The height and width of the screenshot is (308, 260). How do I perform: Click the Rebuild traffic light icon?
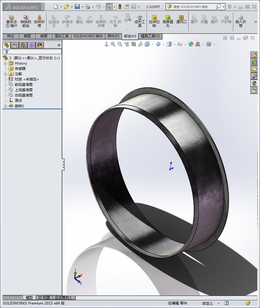point(120,7)
